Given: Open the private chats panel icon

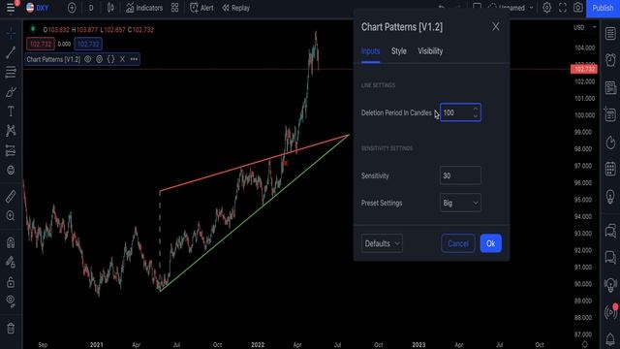Looking at the screenshot, I should pyautogui.click(x=610, y=257).
